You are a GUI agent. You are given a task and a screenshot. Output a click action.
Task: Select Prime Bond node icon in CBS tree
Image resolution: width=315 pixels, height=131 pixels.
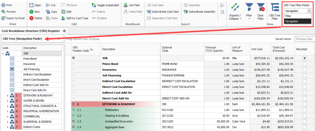point(12,58)
